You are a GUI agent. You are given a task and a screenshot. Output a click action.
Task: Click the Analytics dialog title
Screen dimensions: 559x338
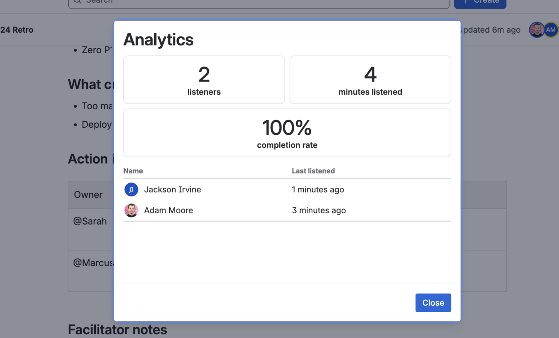pyautogui.click(x=158, y=39)
